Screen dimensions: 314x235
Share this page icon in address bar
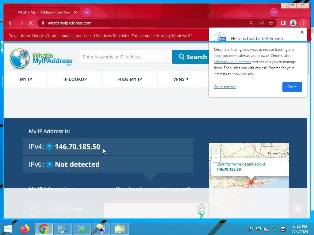[261, 23]
